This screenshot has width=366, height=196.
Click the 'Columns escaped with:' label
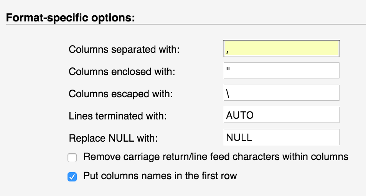[120, 94]
